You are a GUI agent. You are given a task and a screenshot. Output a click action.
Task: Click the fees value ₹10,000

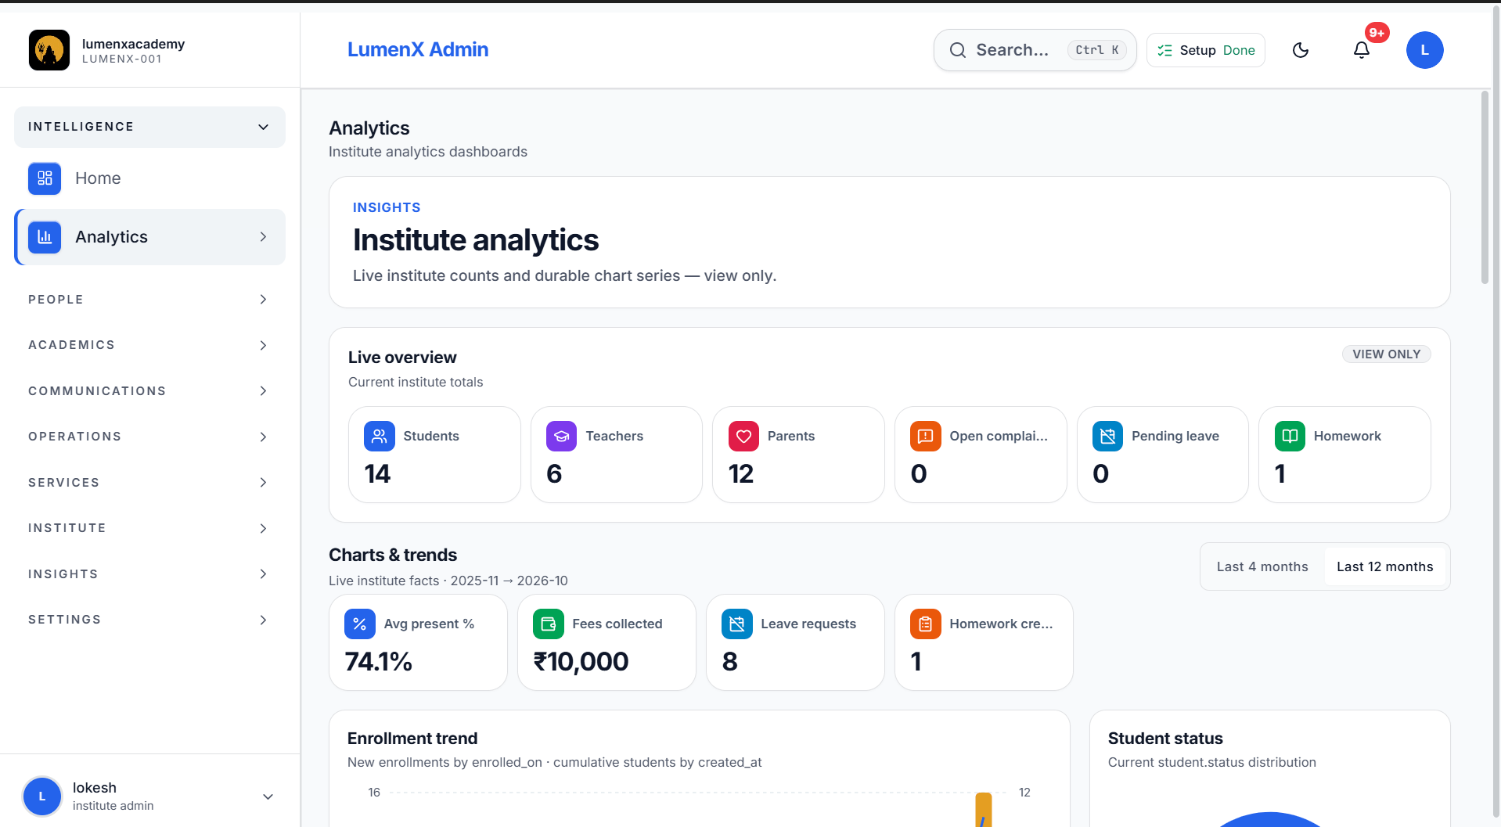tap(581, 662)
